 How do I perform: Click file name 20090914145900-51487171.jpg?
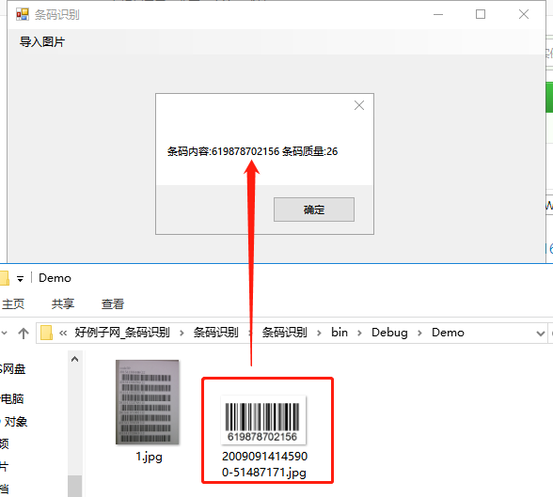point(264,464)
